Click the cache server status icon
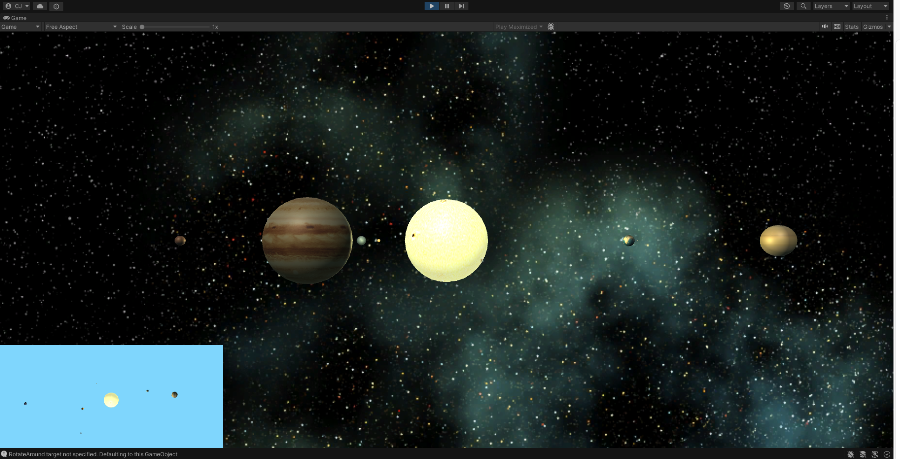 [x=864, y=454]
